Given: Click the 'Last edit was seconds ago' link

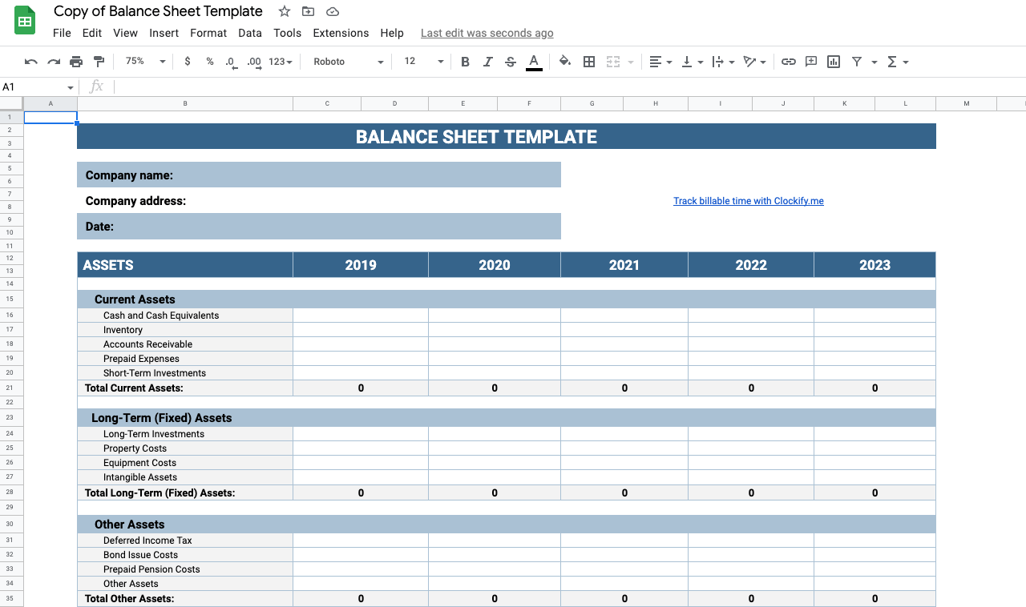Looking at the screenshot, I should [x=487, y=33].
